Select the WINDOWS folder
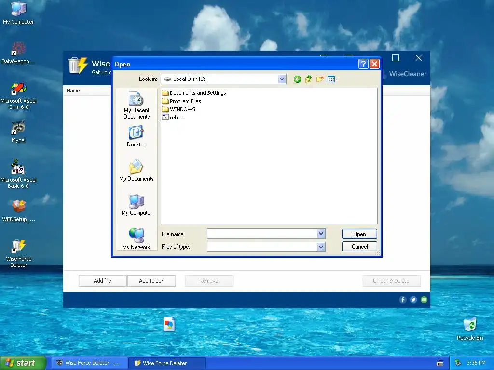The height and width of the screenshot is (370, 494). coord(178,109)
